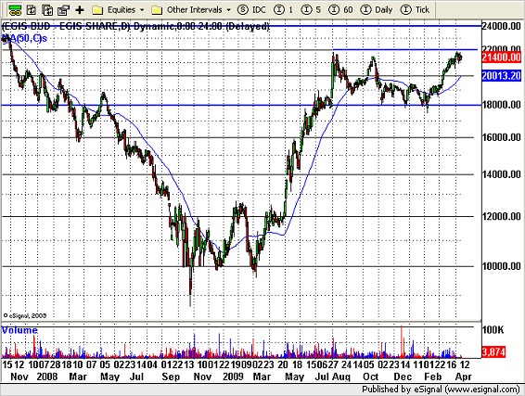Click the 10000.00 price axis label
This screenshot has height=396, width=525.
501,266
